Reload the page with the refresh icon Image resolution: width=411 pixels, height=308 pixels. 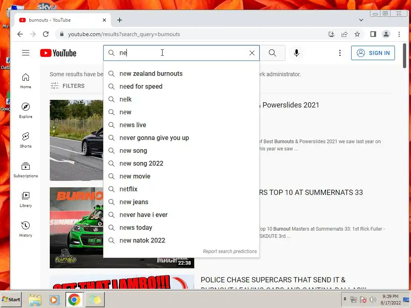click(x=46, y=34)
